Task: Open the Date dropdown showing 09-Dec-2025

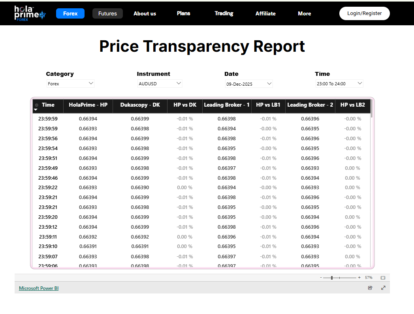Action: (248, 84)
